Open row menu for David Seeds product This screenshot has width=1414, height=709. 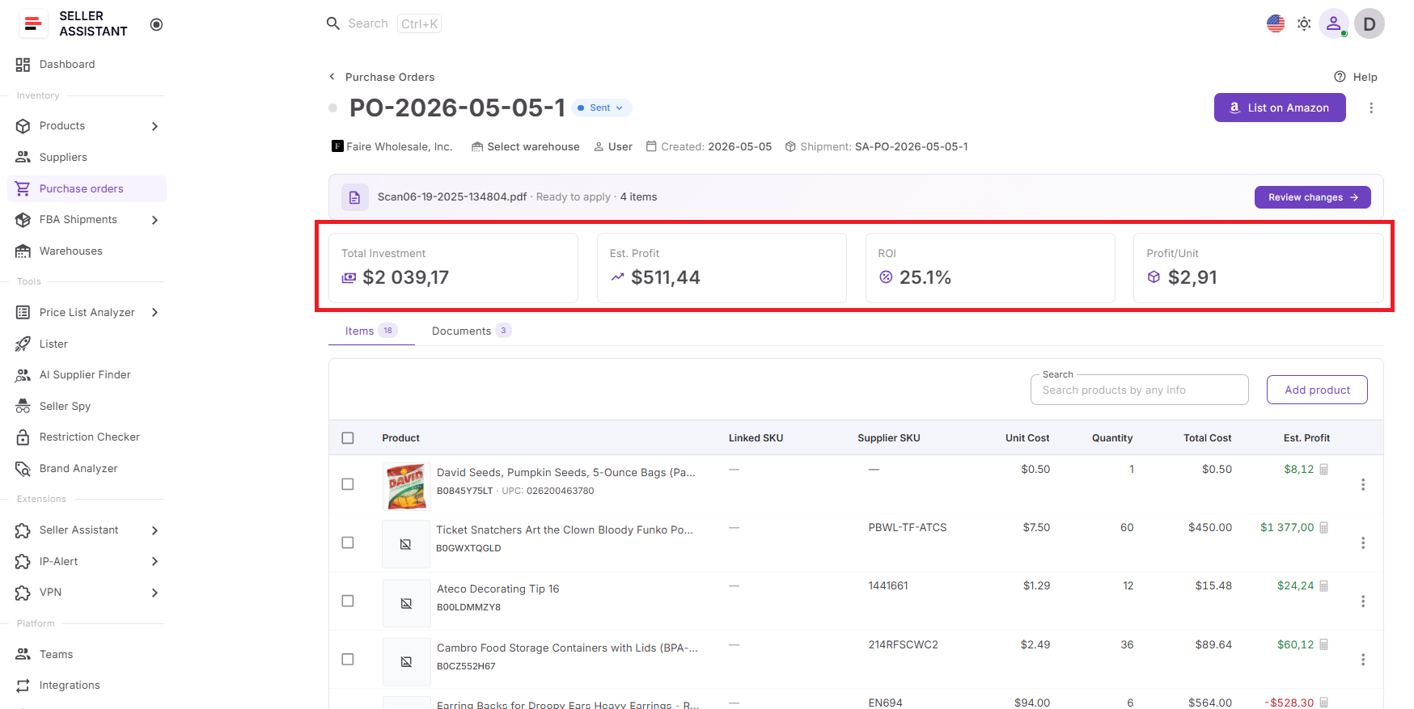coord(1363,484)
